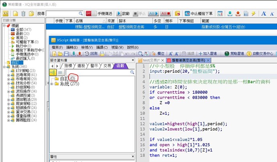
Task: Click the 欄位 toolbar button
Action: coord(157,53)
